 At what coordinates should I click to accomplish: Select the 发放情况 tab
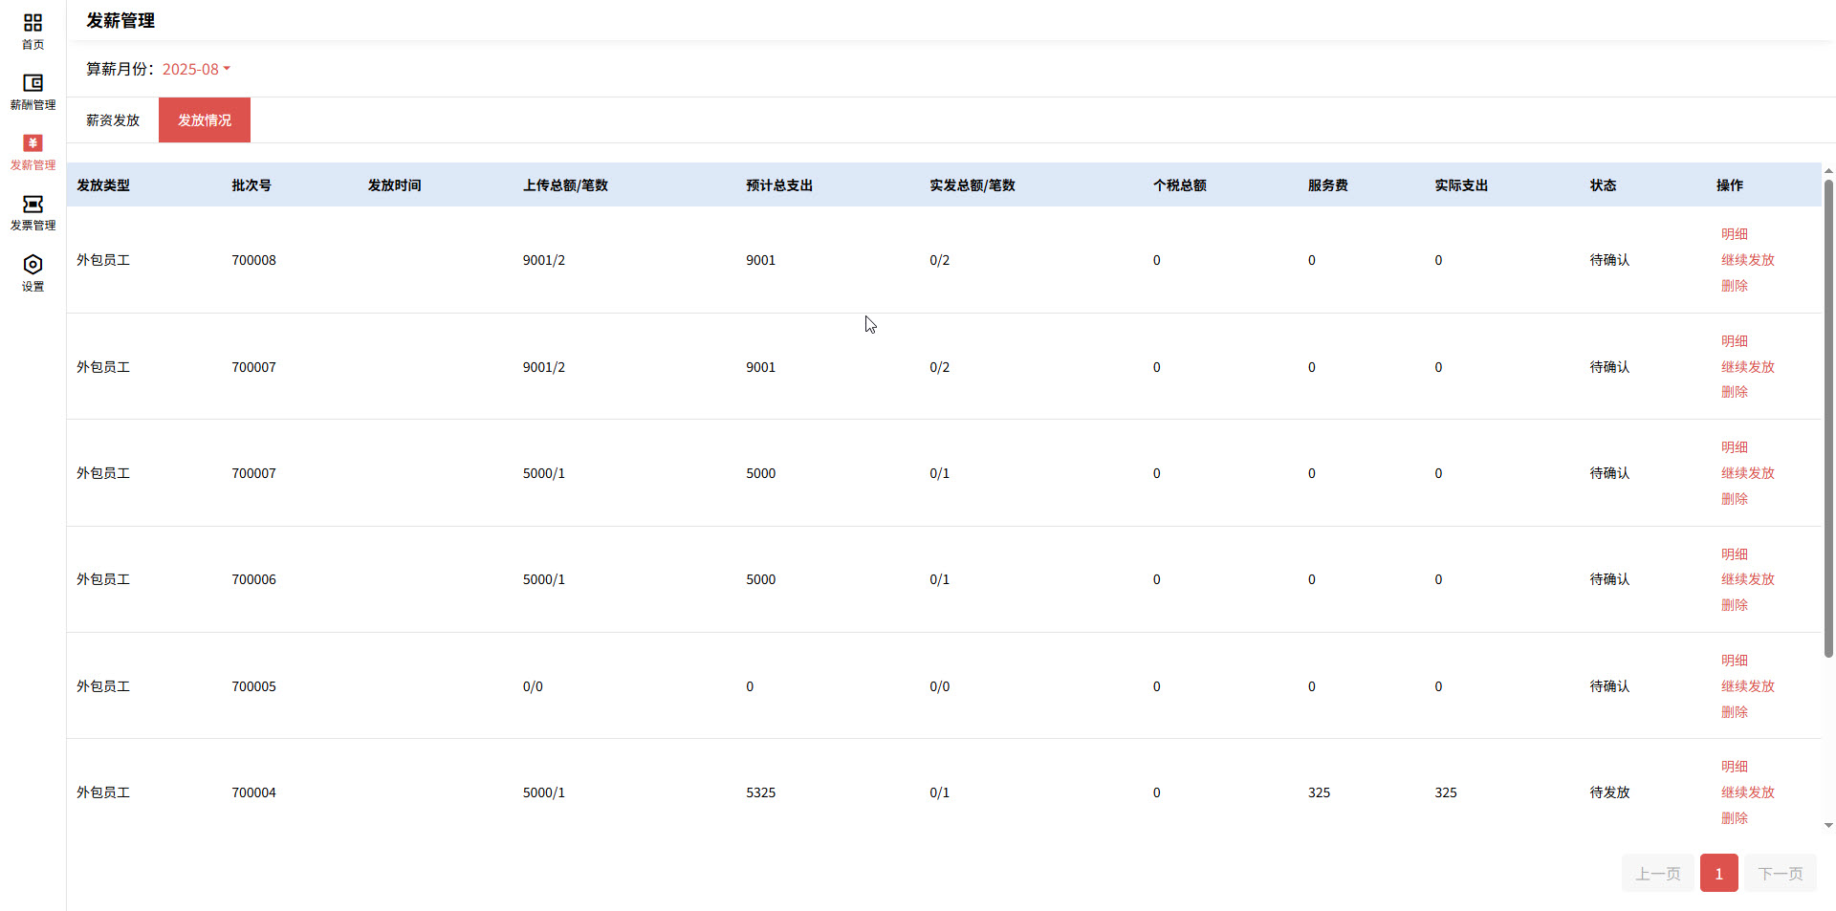[204, 119]
